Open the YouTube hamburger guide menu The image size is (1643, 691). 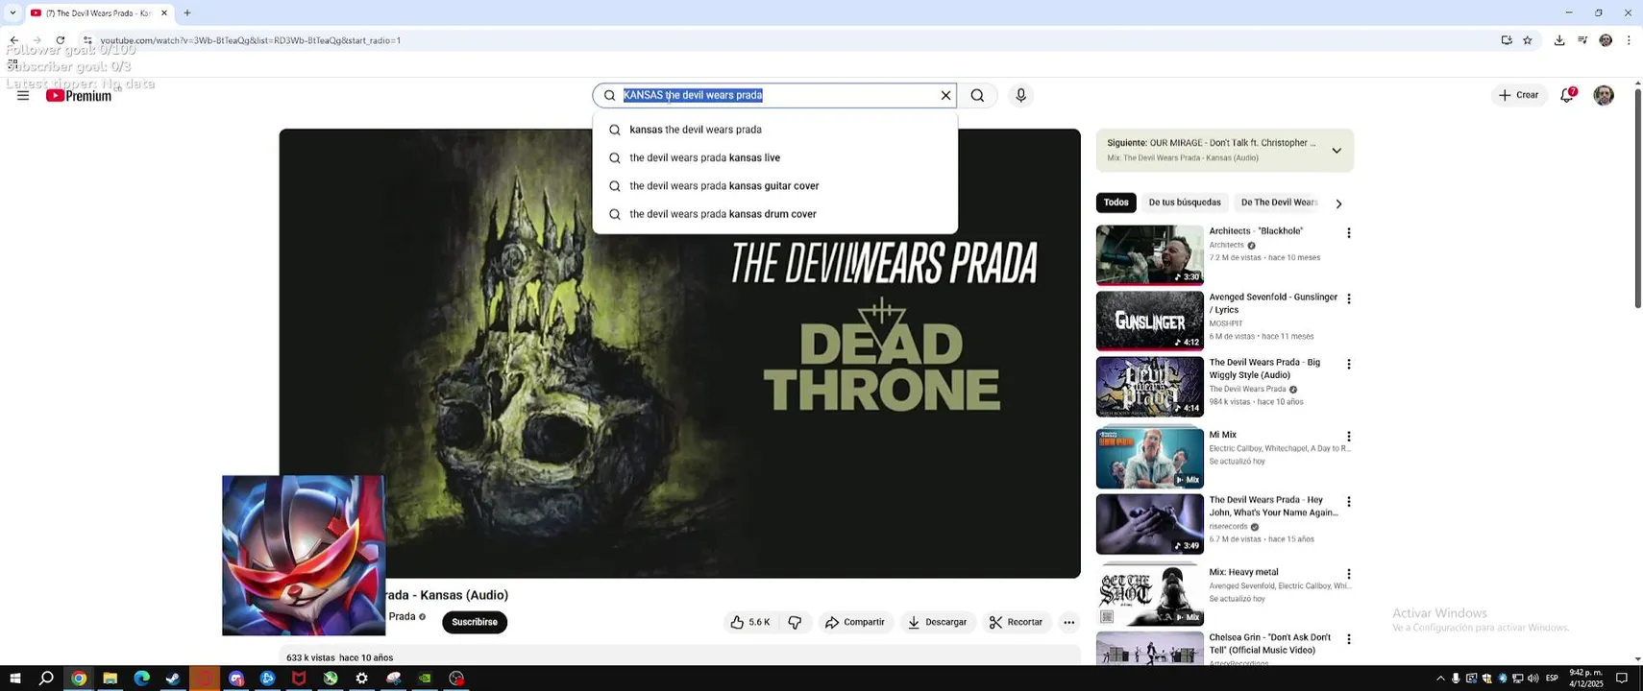[x=23, y=95]
